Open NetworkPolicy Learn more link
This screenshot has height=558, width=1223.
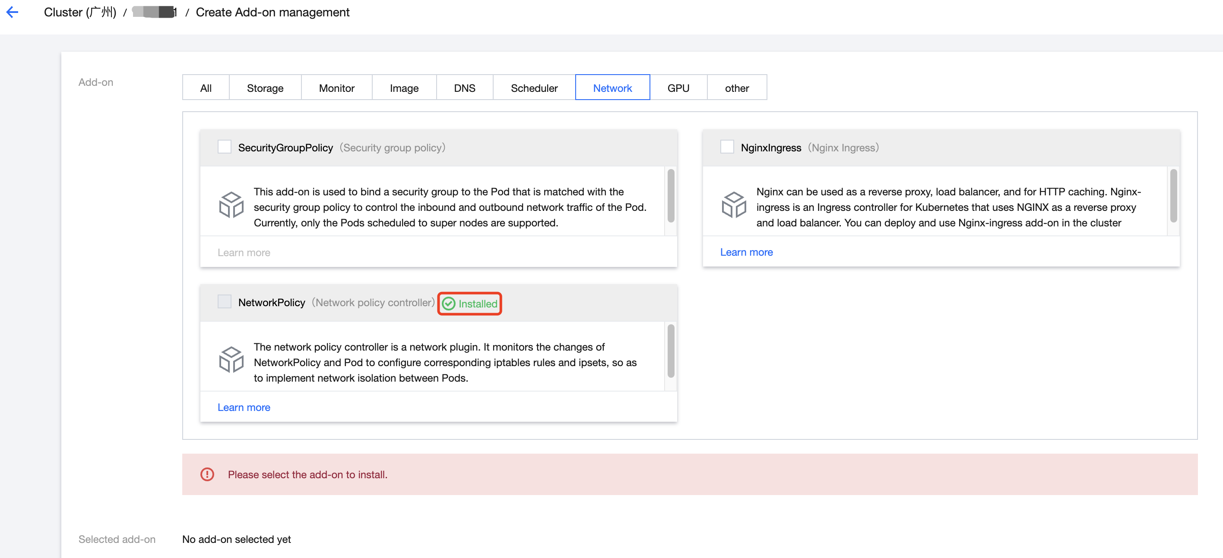click(x=244, y=408)
